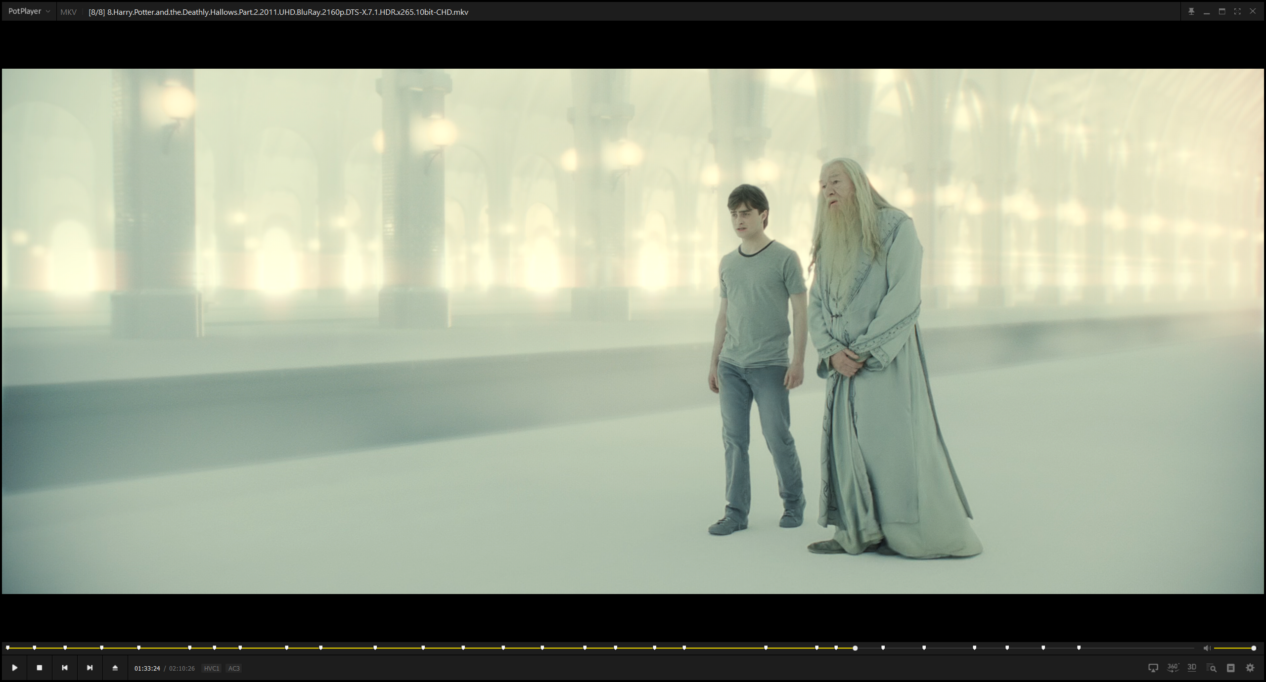Click the first chapter marker on the seek bar

coord(8,647)
